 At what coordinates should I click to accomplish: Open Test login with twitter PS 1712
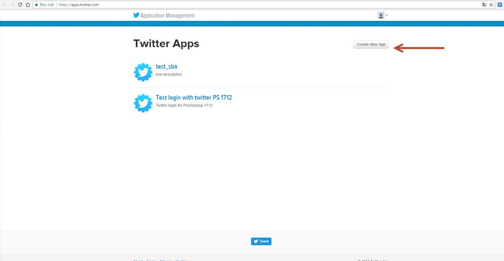tap(194, 98)
